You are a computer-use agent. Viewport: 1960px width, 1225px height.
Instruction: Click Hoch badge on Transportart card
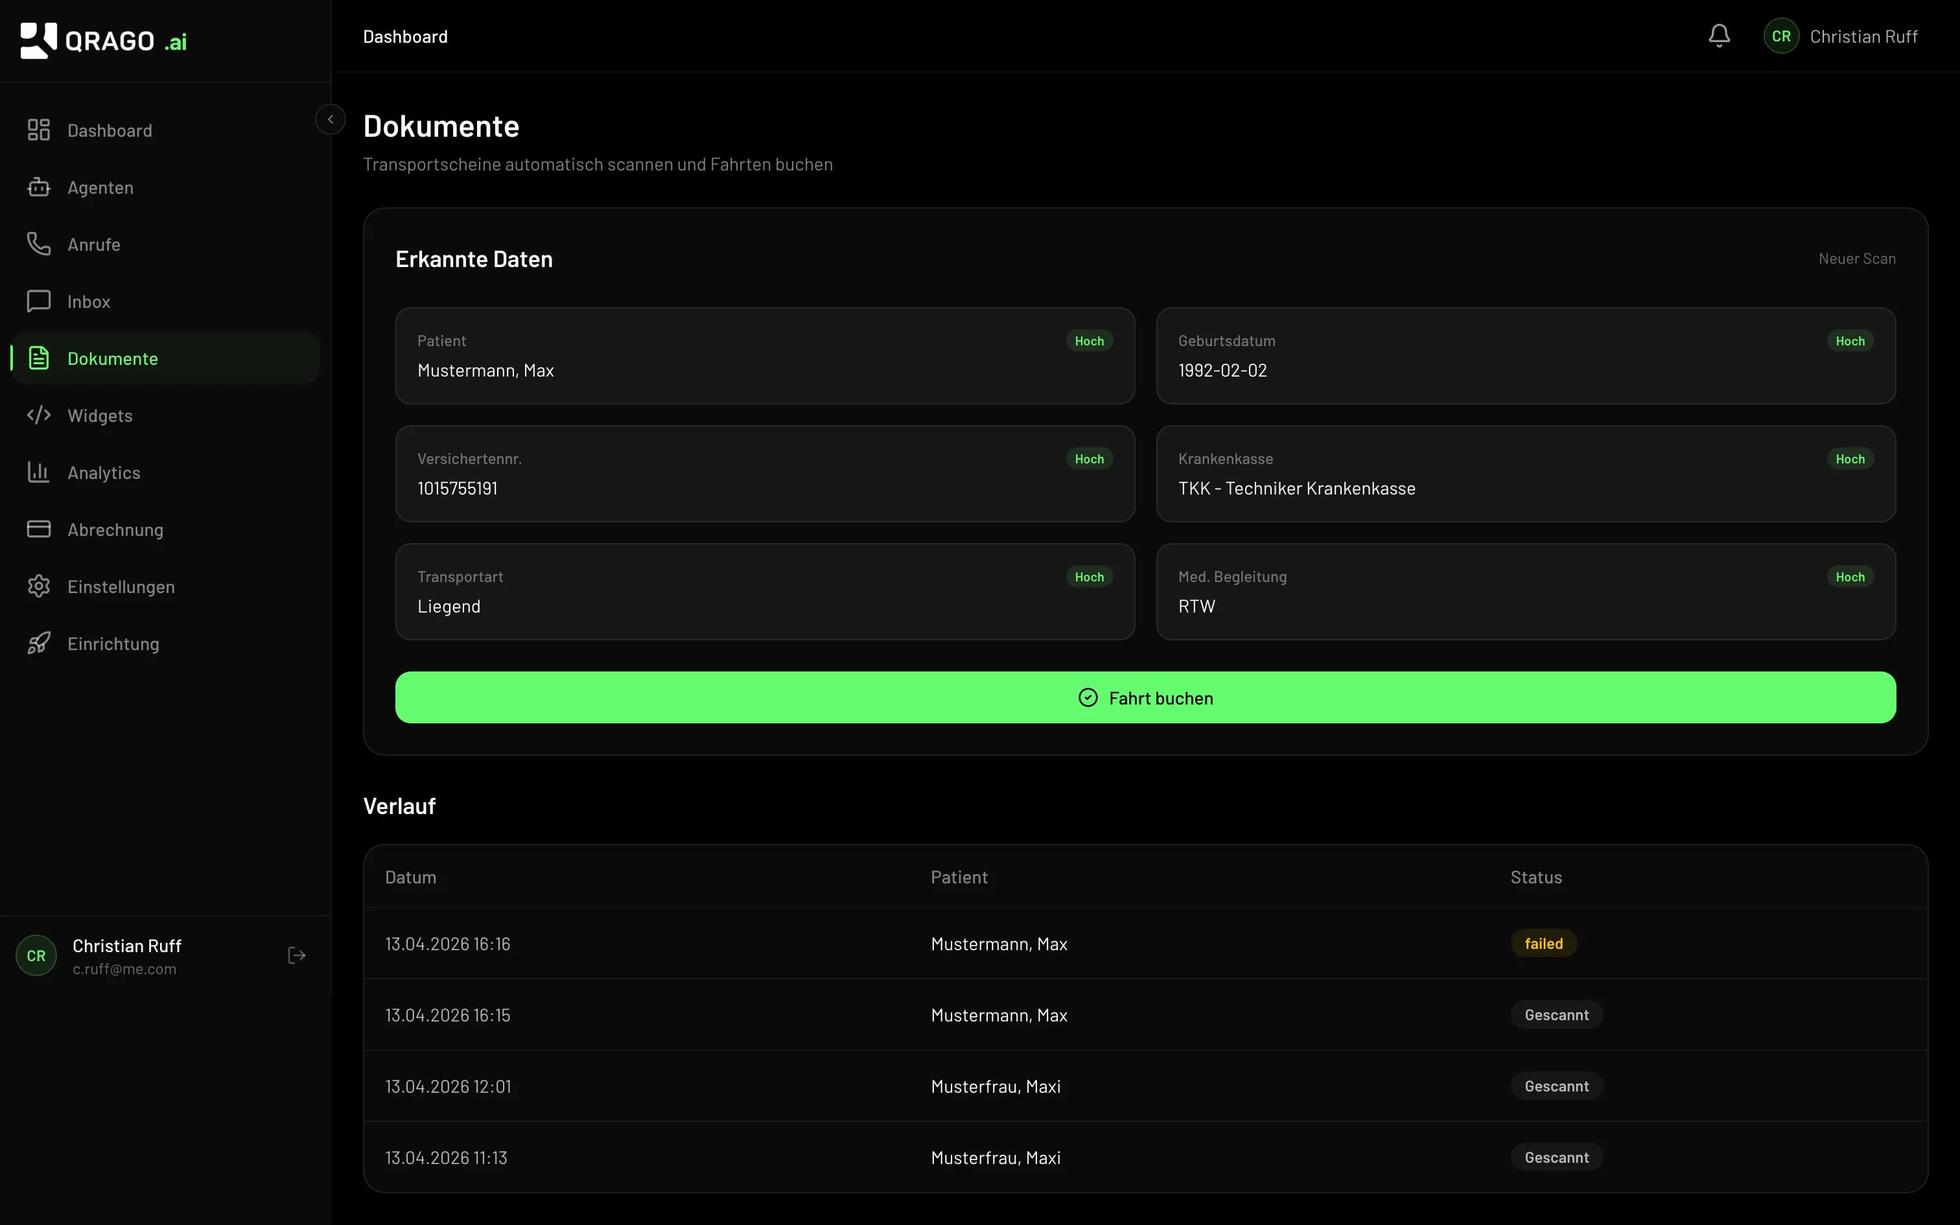1090,577
